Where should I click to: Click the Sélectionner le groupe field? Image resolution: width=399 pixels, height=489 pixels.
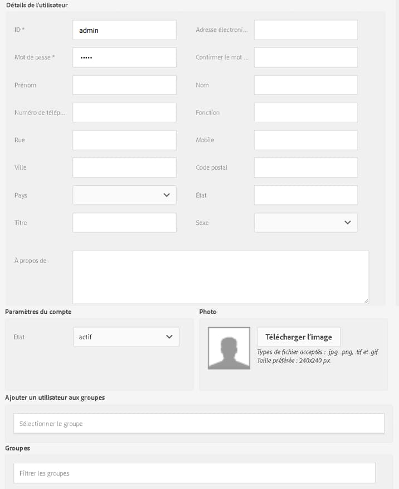coord(198,423)
